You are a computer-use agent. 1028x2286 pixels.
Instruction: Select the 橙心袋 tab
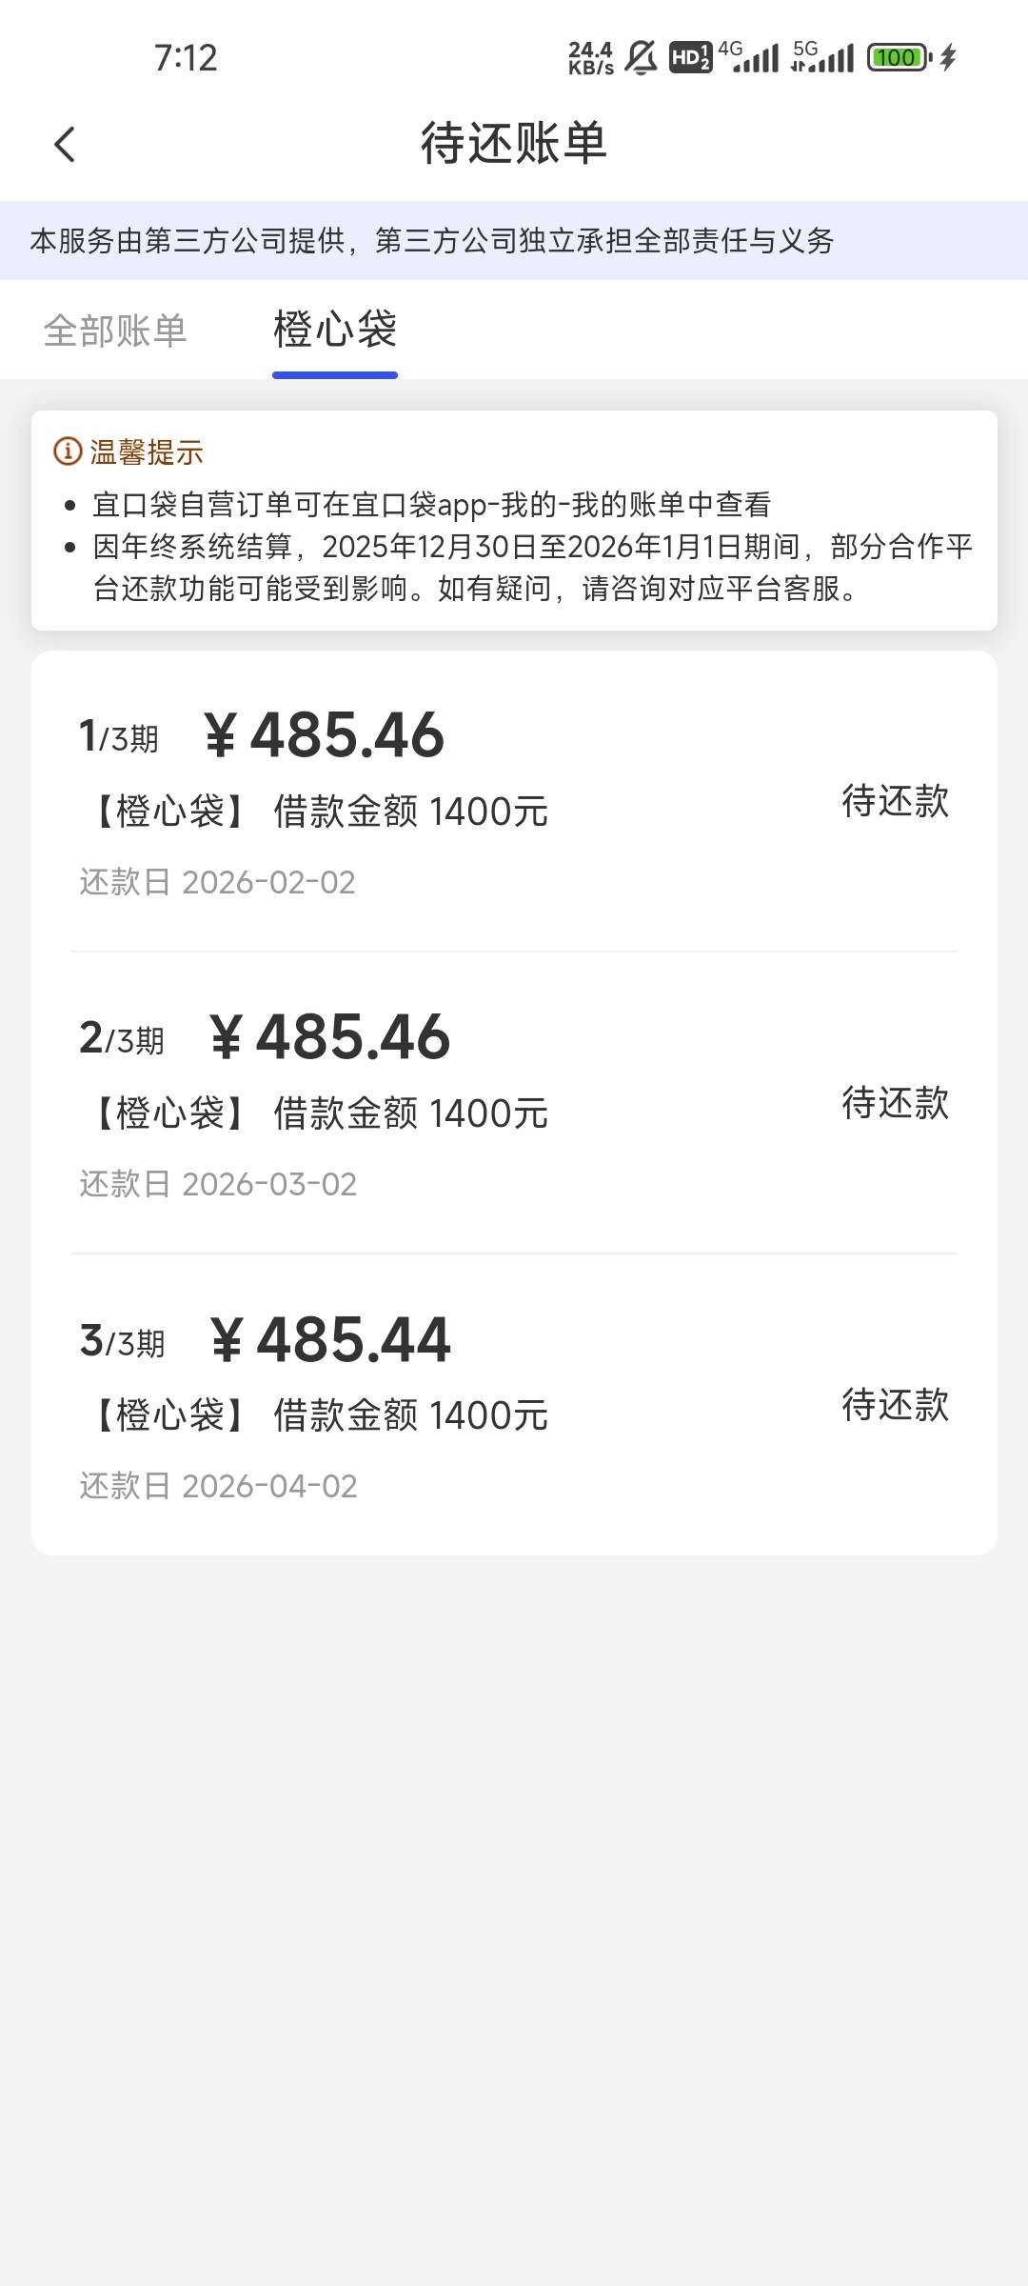(x=335, y=331)
